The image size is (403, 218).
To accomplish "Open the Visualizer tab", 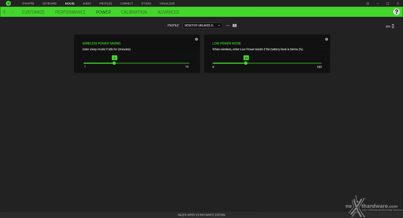I will (x=167, y=3).
